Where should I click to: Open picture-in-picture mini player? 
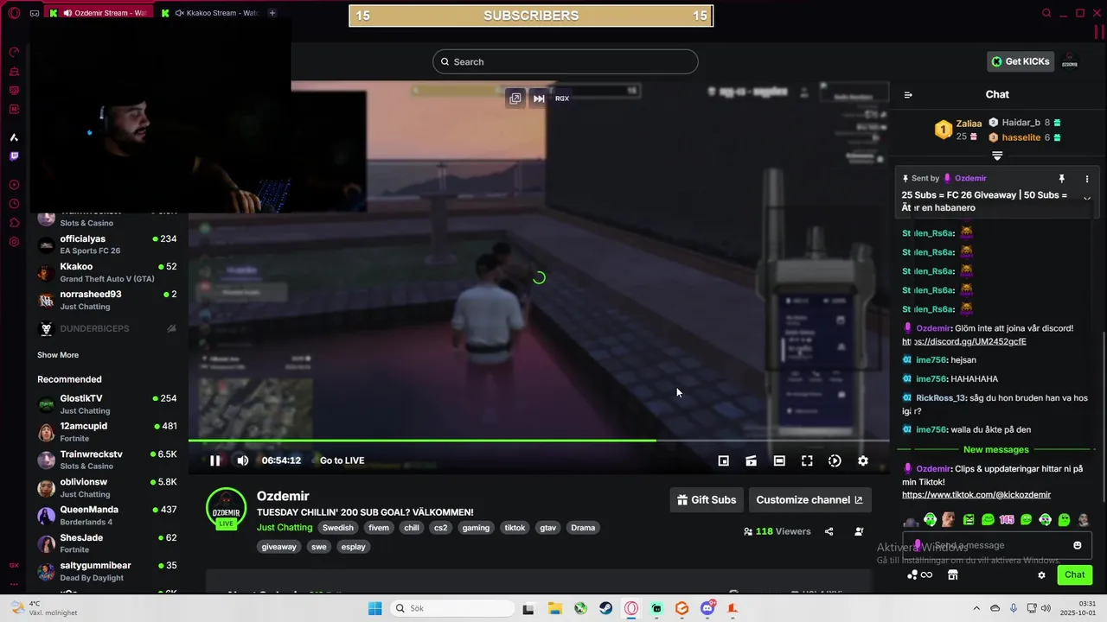pos(724,460)
